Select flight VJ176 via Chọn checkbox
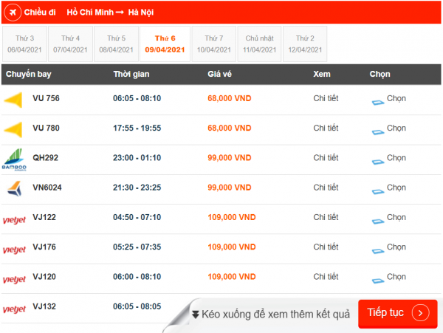 (378, 251)
